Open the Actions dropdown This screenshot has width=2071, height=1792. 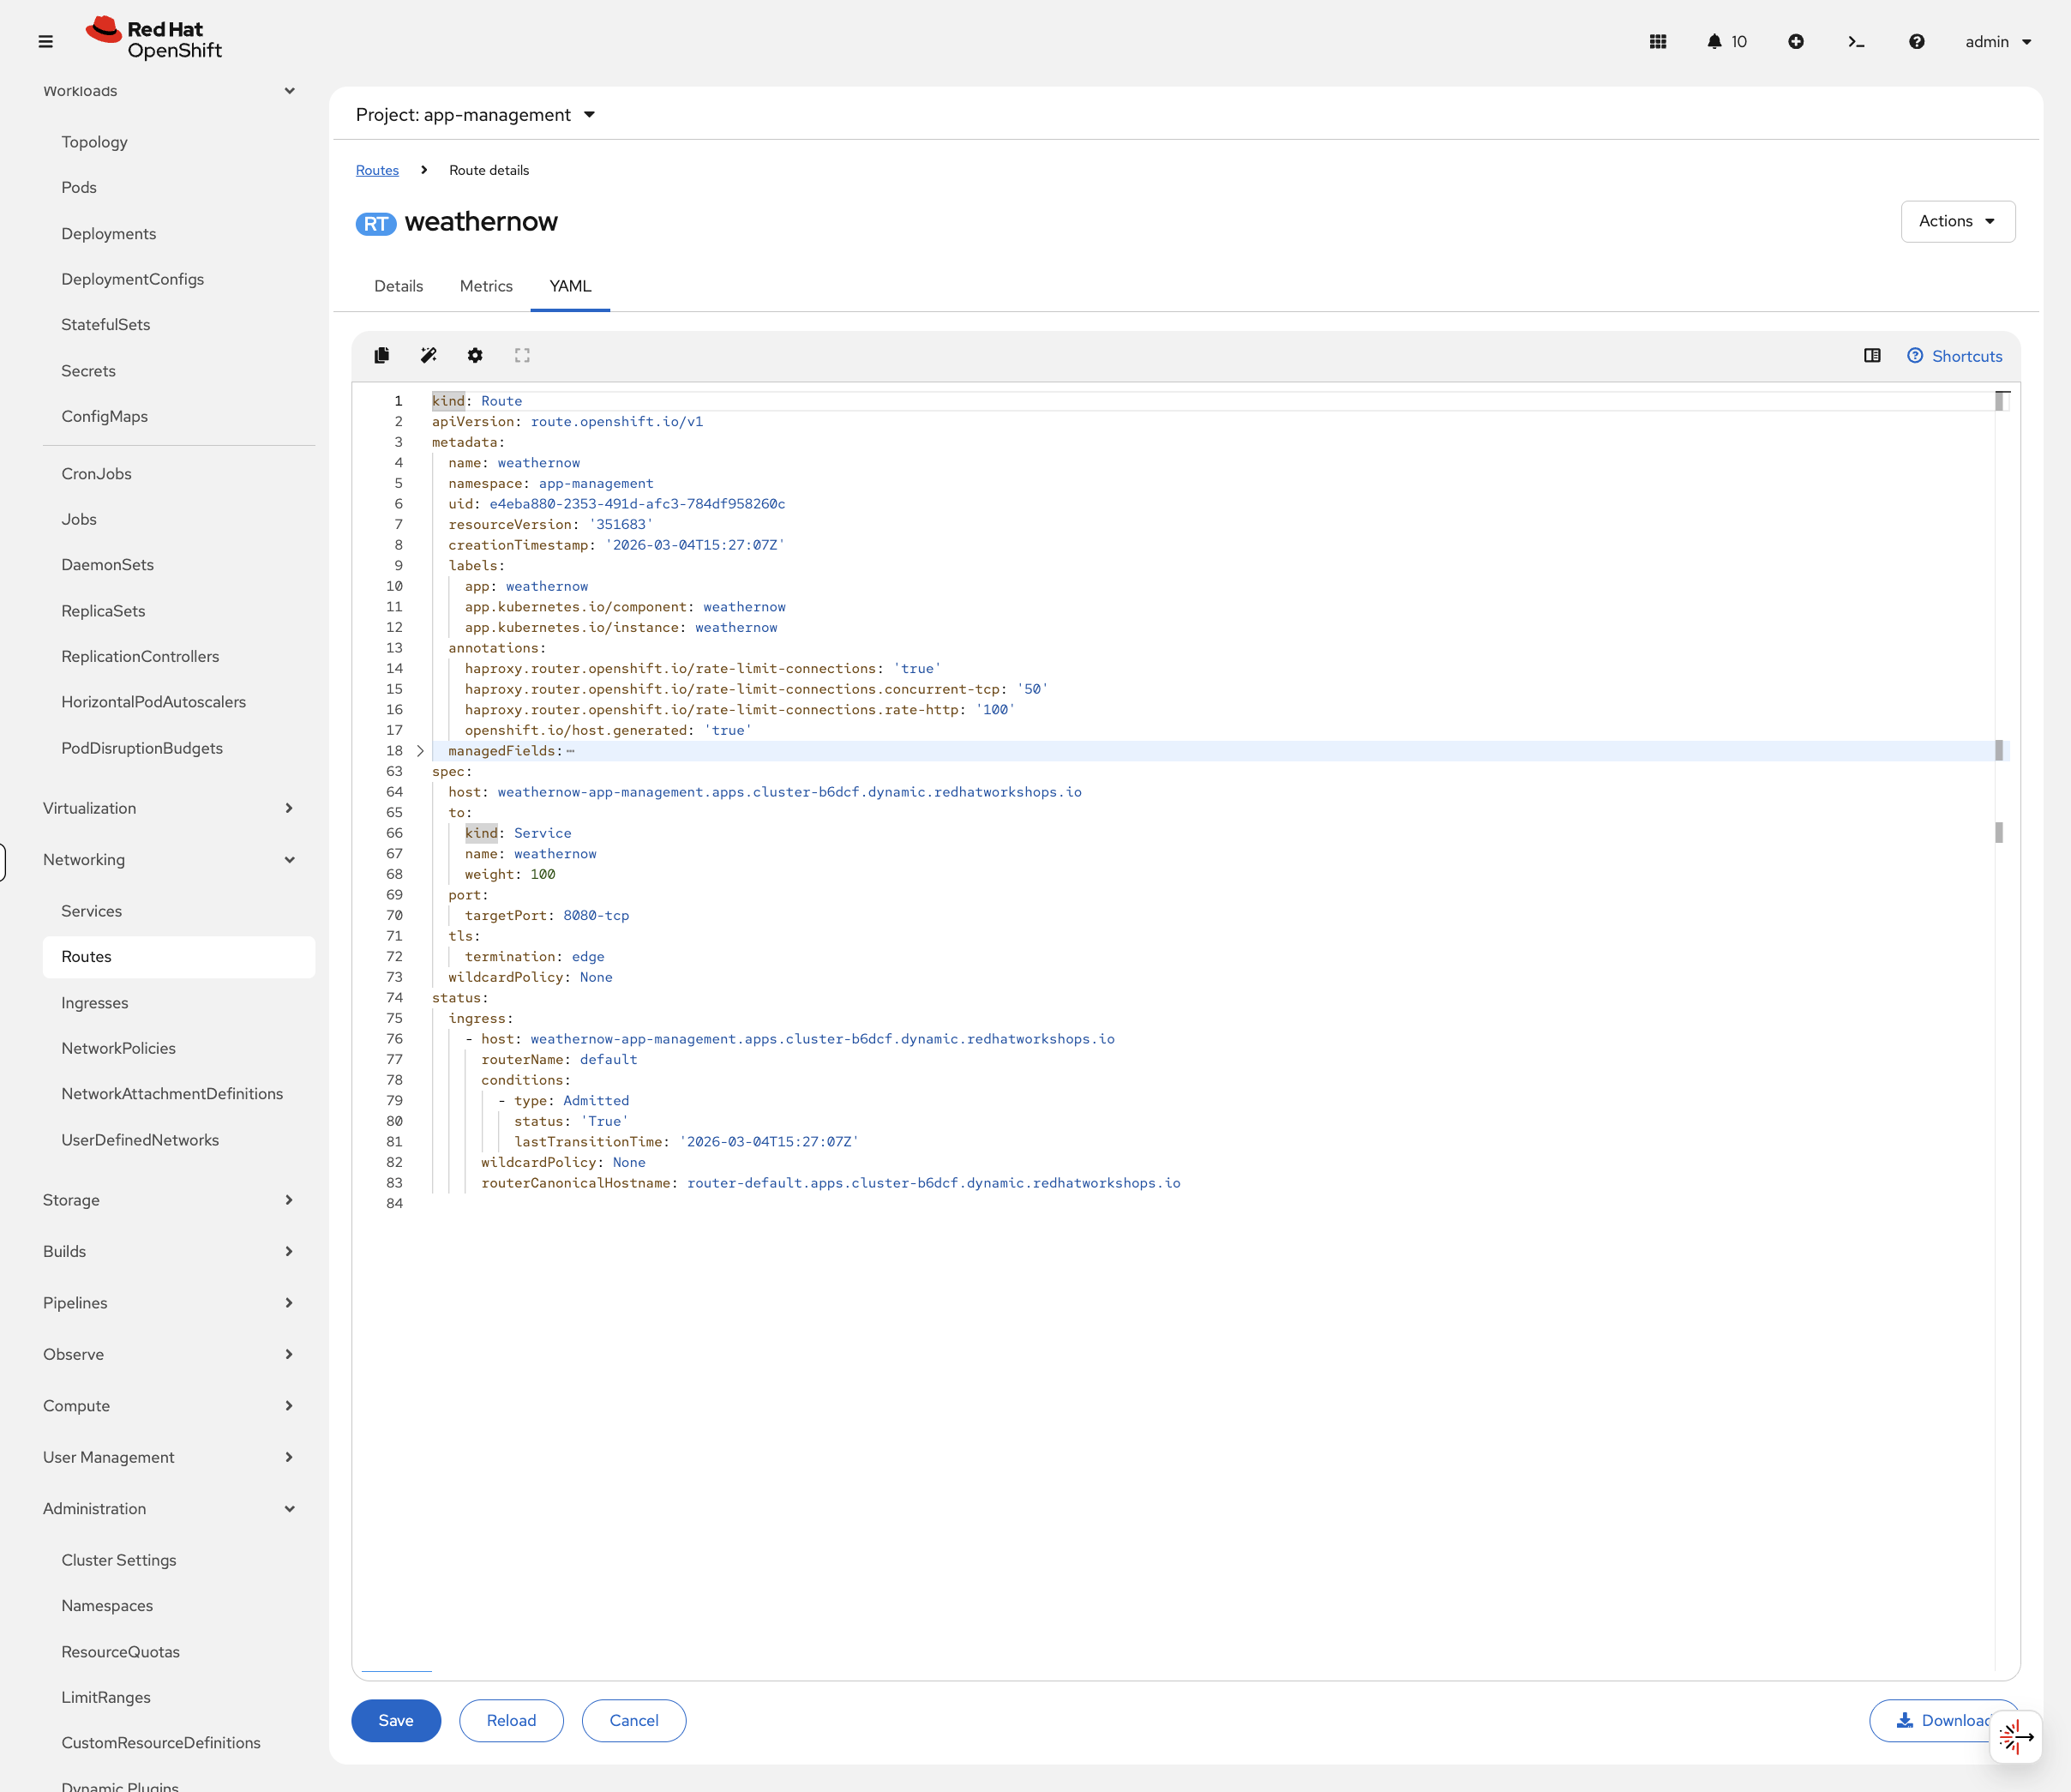(x=1956, y=221)
